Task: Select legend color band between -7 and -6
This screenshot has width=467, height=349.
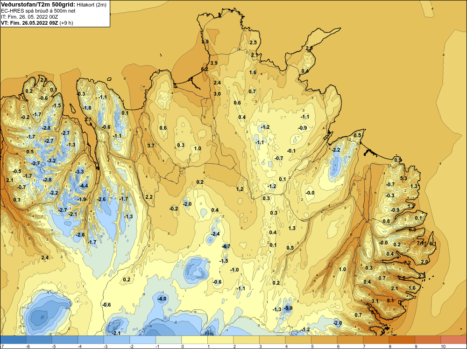Action: coord(13,340)
